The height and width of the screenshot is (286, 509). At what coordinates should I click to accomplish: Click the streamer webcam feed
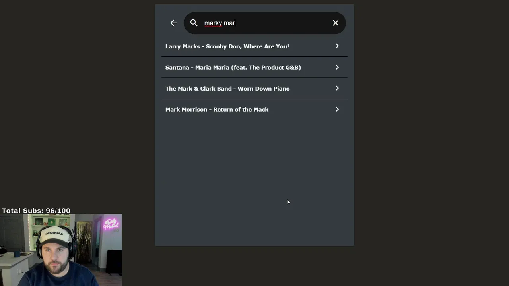tap(61, 250)
